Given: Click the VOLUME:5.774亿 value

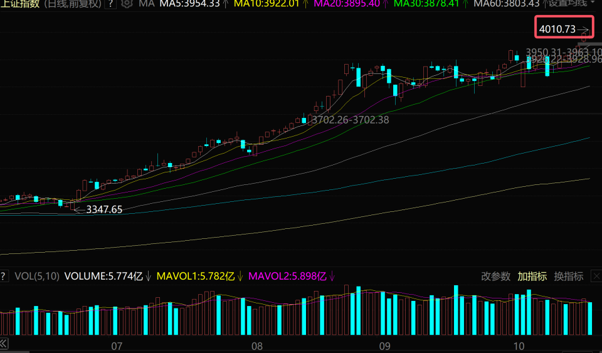Looking at the screenshot, I should [103, 277].
